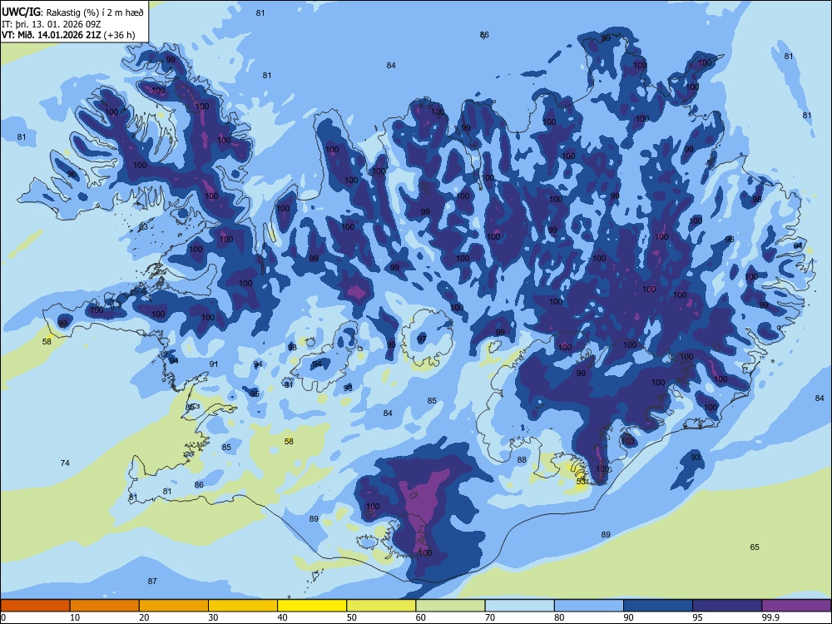Click the golden 30–40 legend swatch

click(x=243, y=606)
